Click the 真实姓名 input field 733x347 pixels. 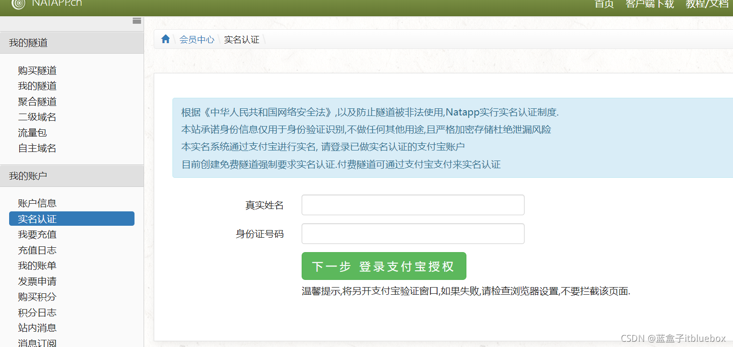(413, 205)
